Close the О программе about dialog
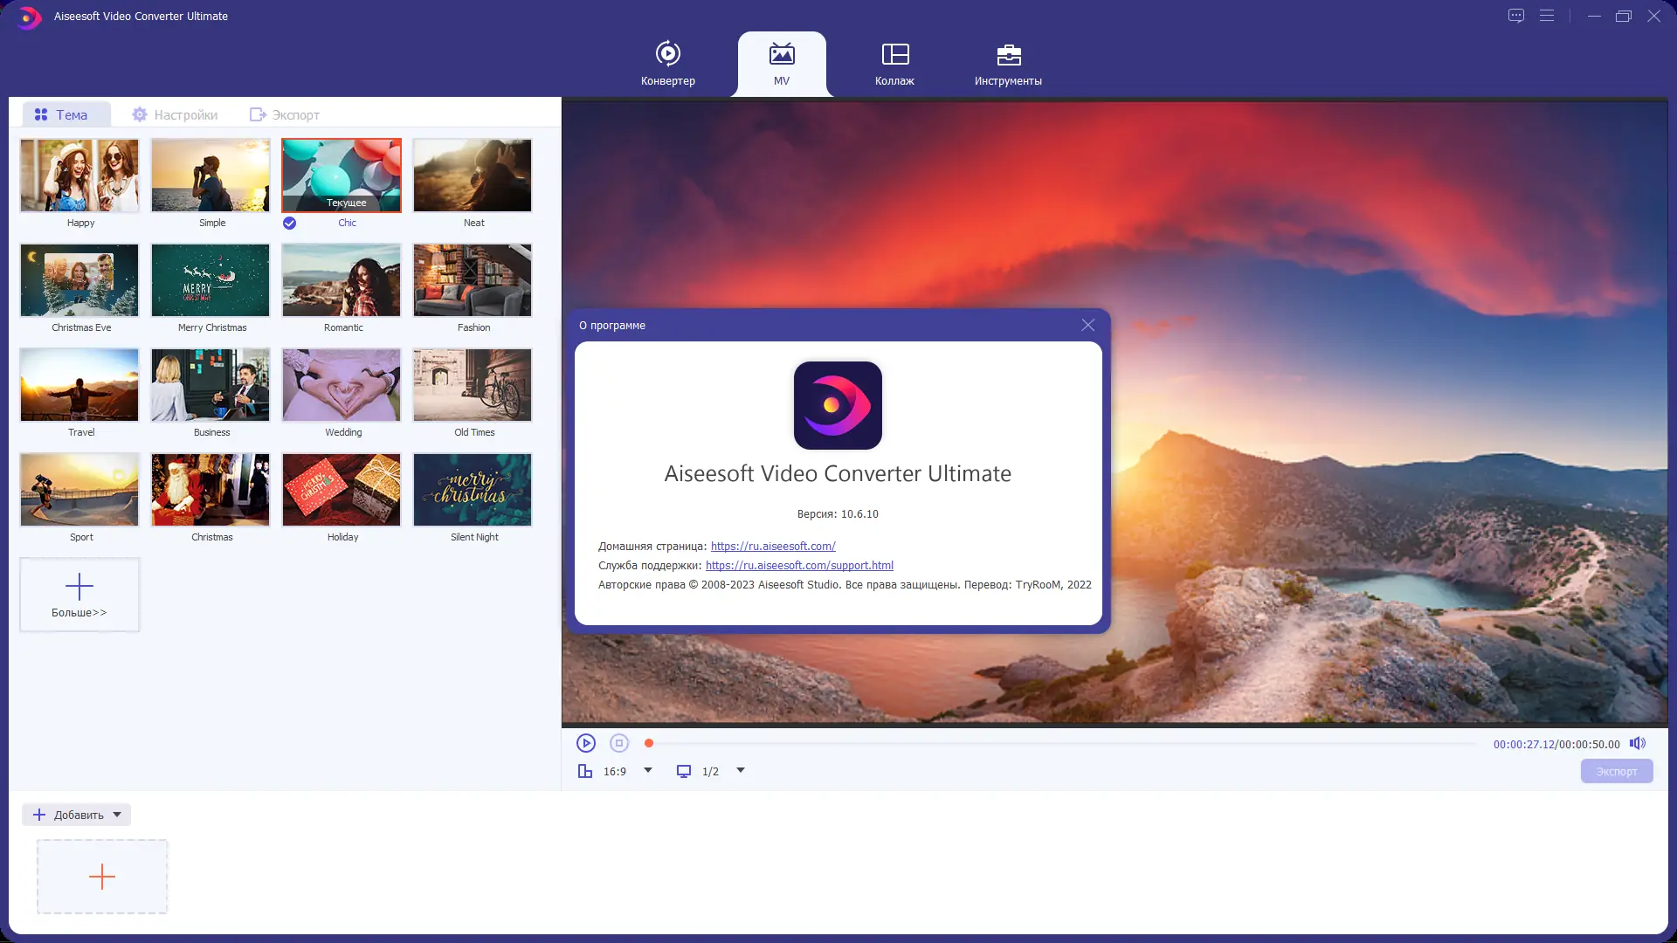The height and width of the screenshot is (943, 1677). pos(1087,325)
